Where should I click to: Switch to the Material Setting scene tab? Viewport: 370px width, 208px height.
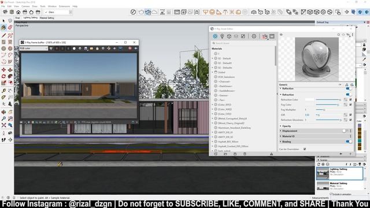pyautogui.click(x=47, y=18)
